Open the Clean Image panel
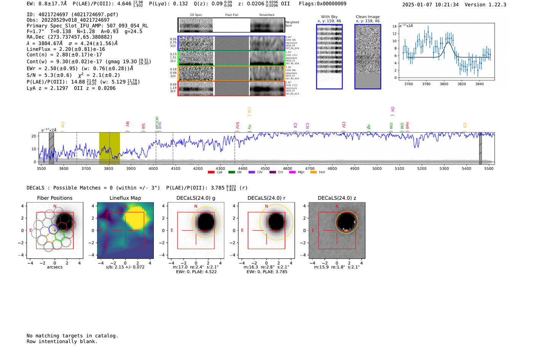533x362 pixels. [368, 57]
